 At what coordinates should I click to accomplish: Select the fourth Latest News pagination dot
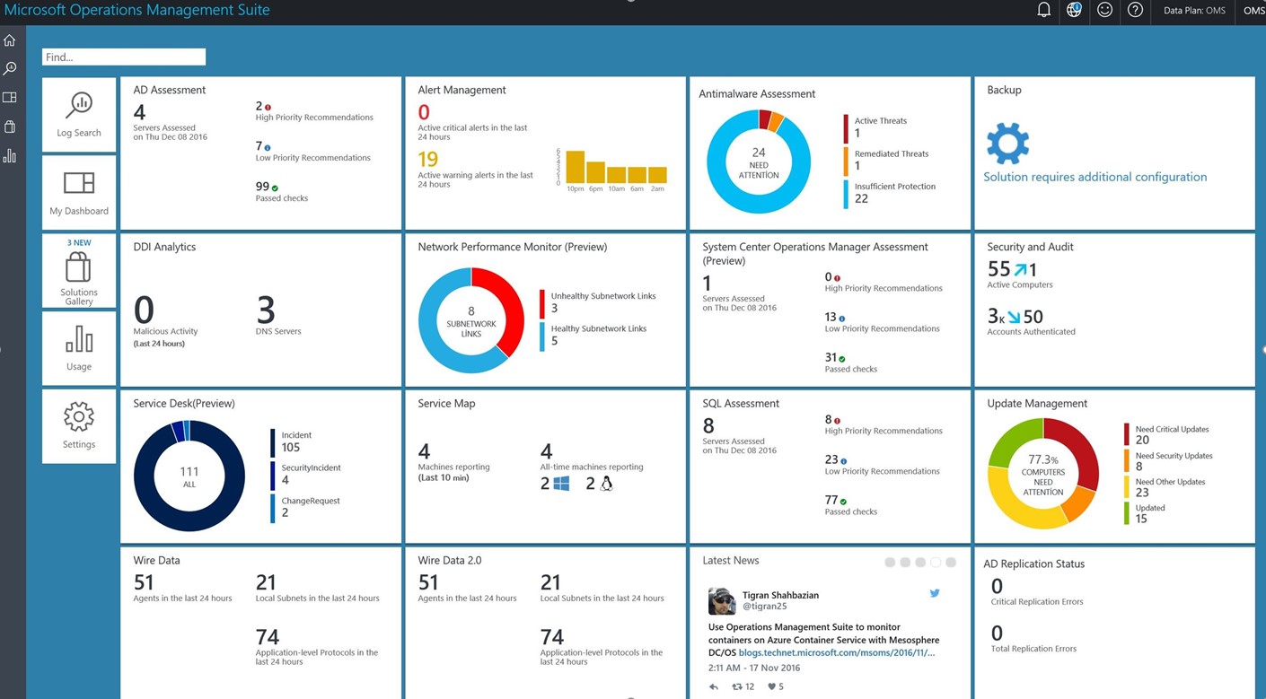point(936,563)
